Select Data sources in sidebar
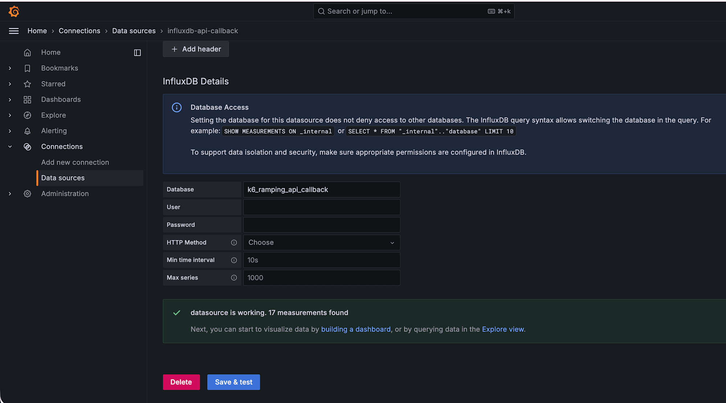Screen dimensions: 726x403 63,178
